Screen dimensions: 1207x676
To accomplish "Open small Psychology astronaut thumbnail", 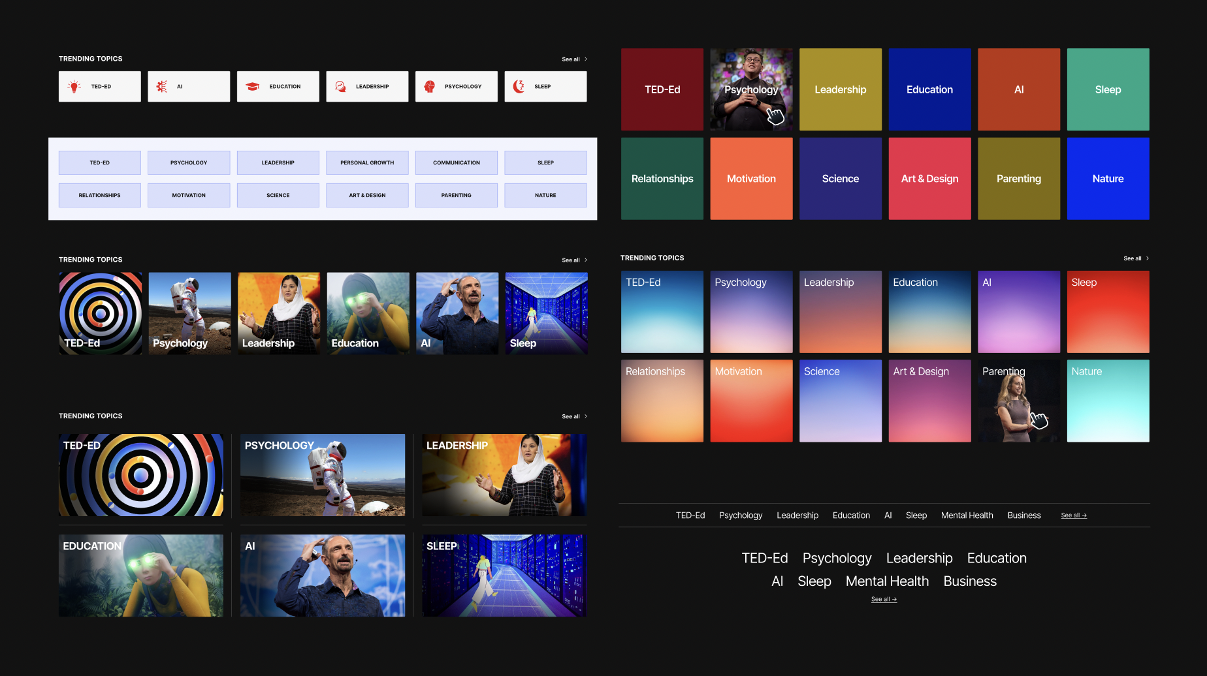I will (x=190, y=313).
